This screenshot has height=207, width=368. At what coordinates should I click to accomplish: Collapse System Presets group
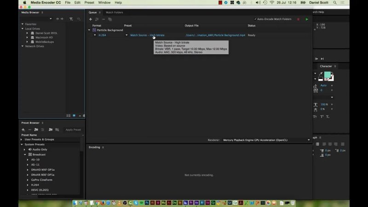point(22,144)
